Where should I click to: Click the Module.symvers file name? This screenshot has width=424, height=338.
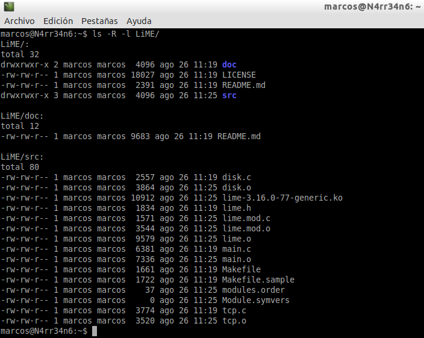coord(255,301)
